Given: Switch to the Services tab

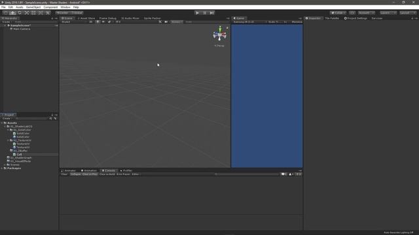Looking at the screenshot, I should click(x=377, y=18).
